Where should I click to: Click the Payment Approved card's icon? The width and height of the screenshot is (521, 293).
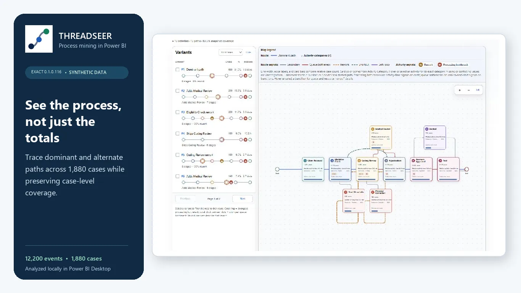pyautogui.click(x=413, y=161)
